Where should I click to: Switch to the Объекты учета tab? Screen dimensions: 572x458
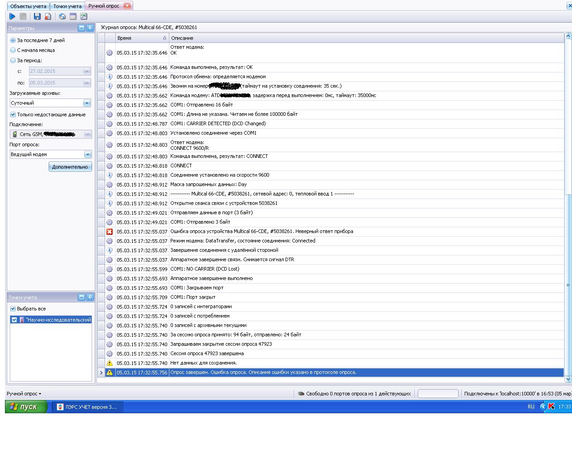(28, 6)
